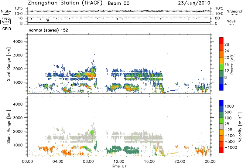
Task: Click the '12:00' time axis label
Action: click(x=119, y=162)
